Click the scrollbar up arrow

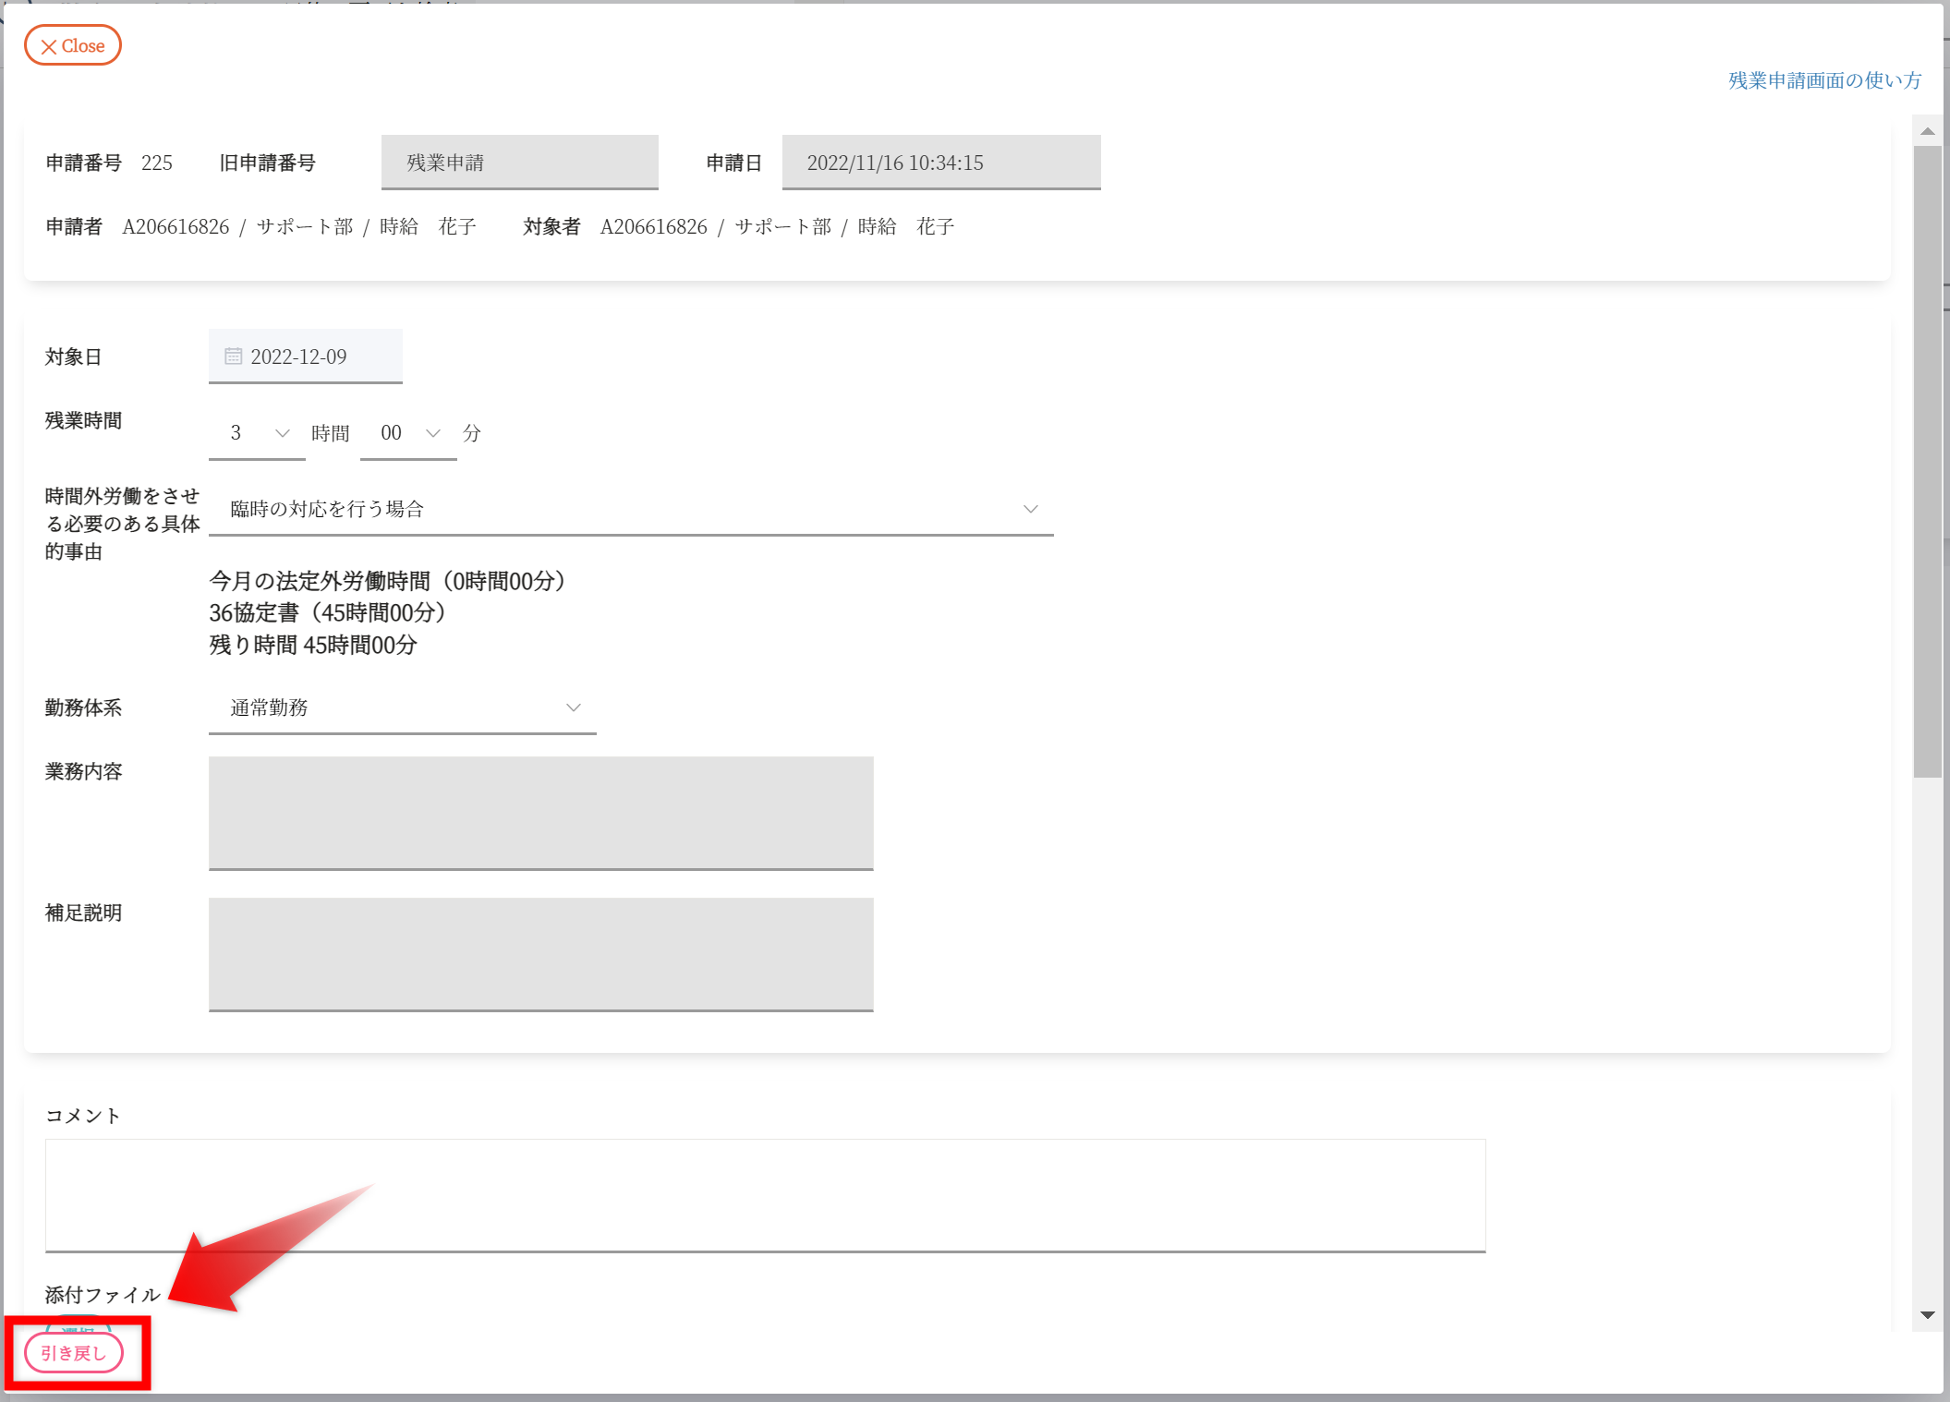1927,131
